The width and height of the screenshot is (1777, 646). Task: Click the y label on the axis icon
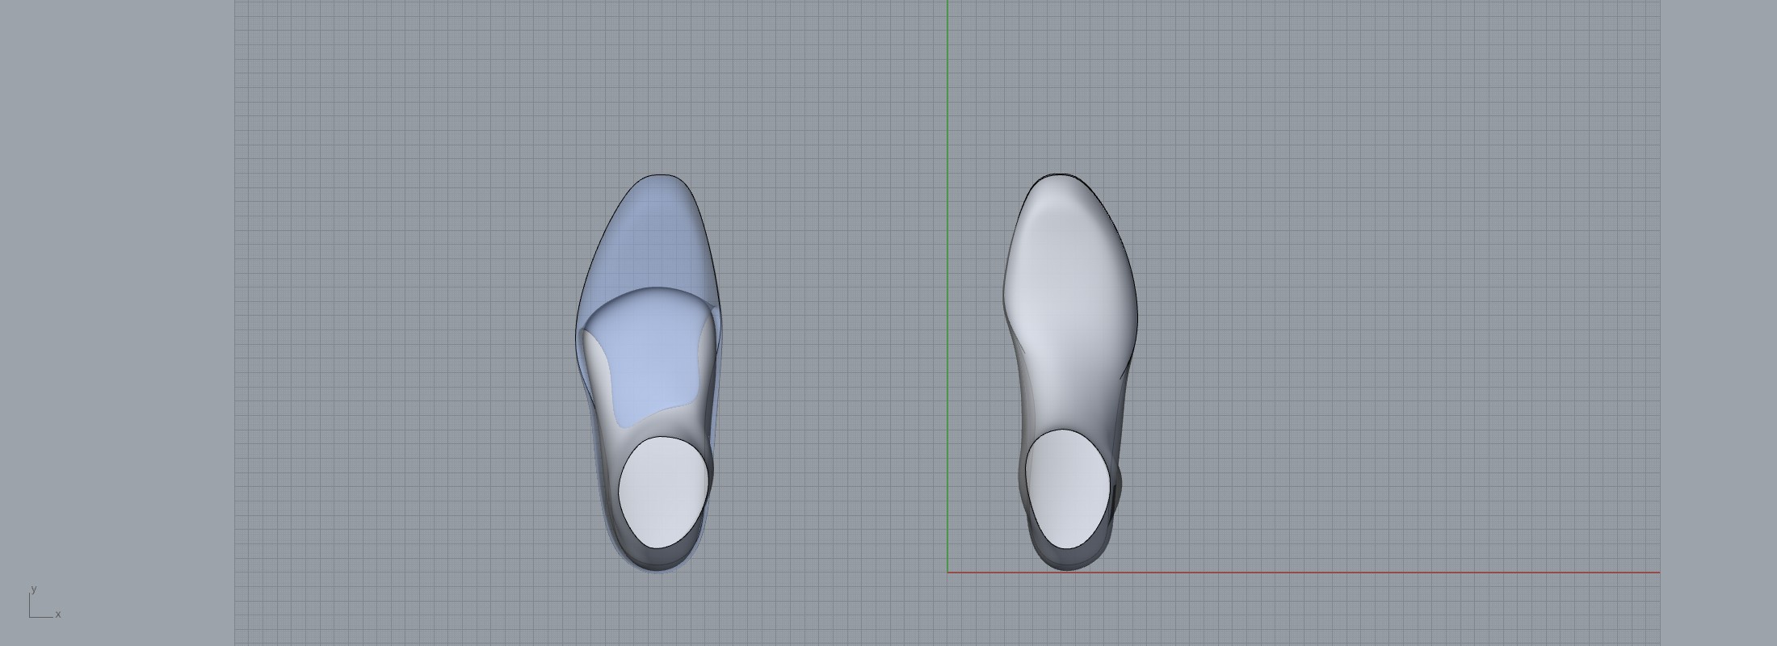click(33, 589)
